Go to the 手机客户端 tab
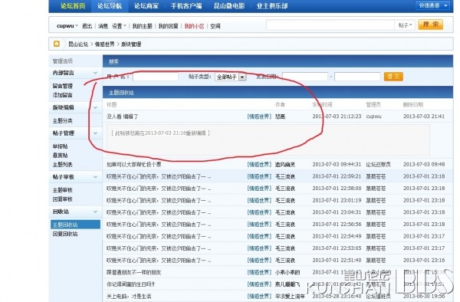460x302 pixels. click(186, 6)
